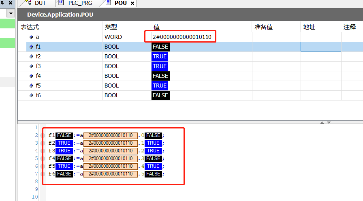Close the POU tab
The width and height of the screenshot is (363, 201).
(132, 3)
